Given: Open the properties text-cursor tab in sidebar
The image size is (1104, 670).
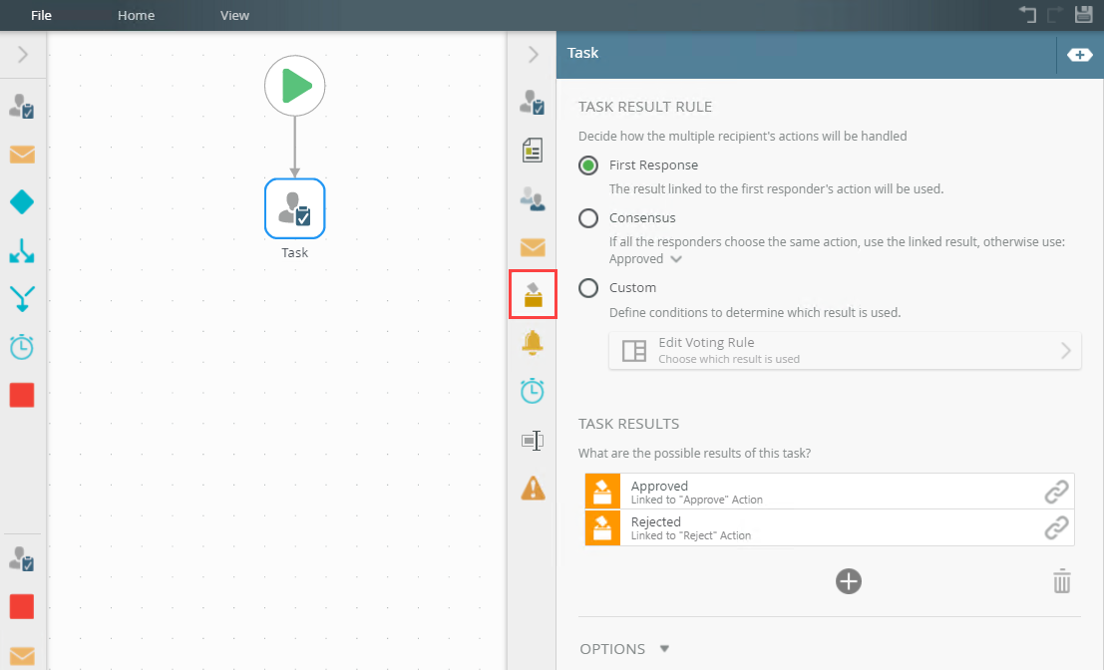Looking at the screenshot, I should click(x=533, y=441).
